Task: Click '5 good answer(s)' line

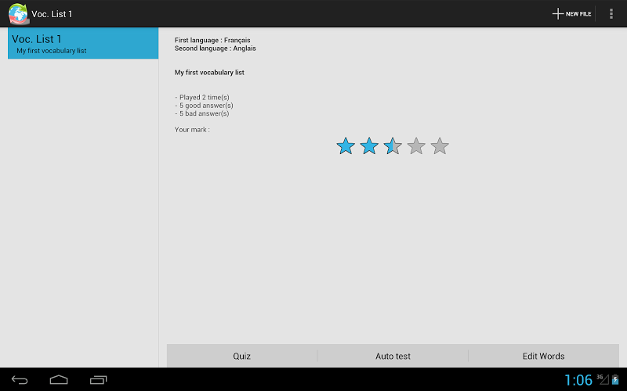Action: pos(204,106)
